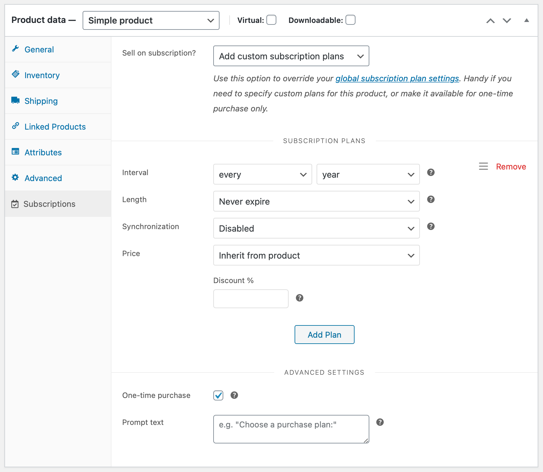Viewport: 543px width, 472px height.
Task: Click the One-time purchase help icon
Action: tap(234, 395)
